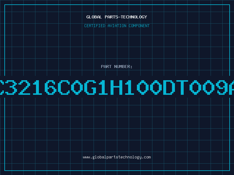The image size is (234, 175).
Task: Click the CERTIFIED AVIATION COMPONENT subtitle
Action: click(x=117, y=26)
